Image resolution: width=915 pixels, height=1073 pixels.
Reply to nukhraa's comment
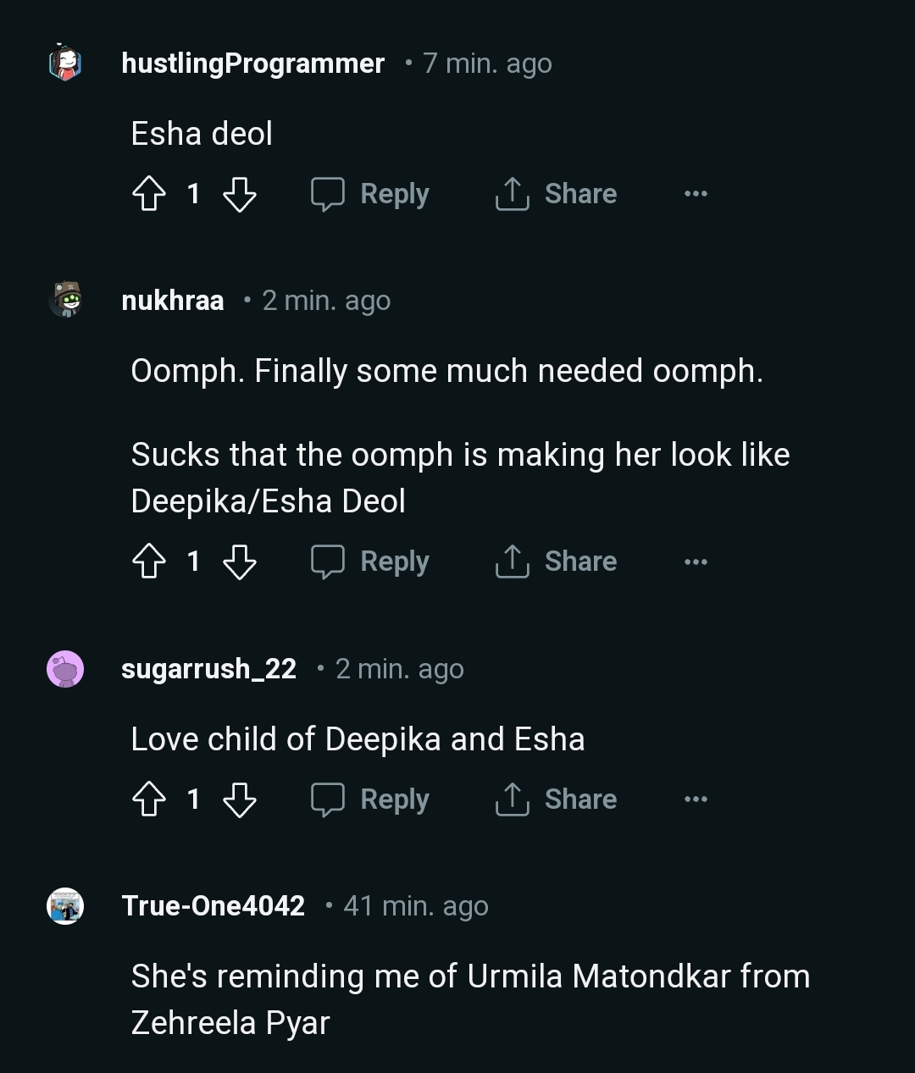pos(370,561)
